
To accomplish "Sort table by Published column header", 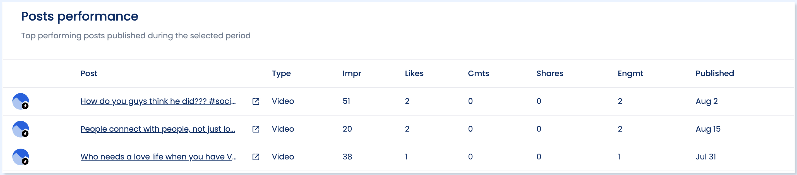I will tap(715, 73).
